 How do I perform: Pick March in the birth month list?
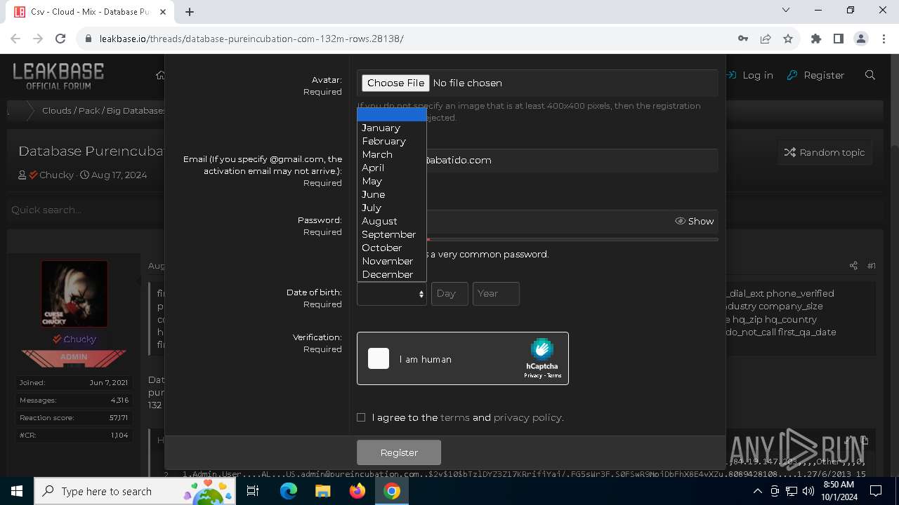(391, 154)
